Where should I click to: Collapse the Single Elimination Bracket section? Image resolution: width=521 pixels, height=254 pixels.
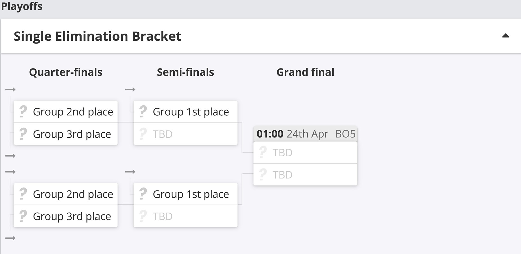coord(505,36)
